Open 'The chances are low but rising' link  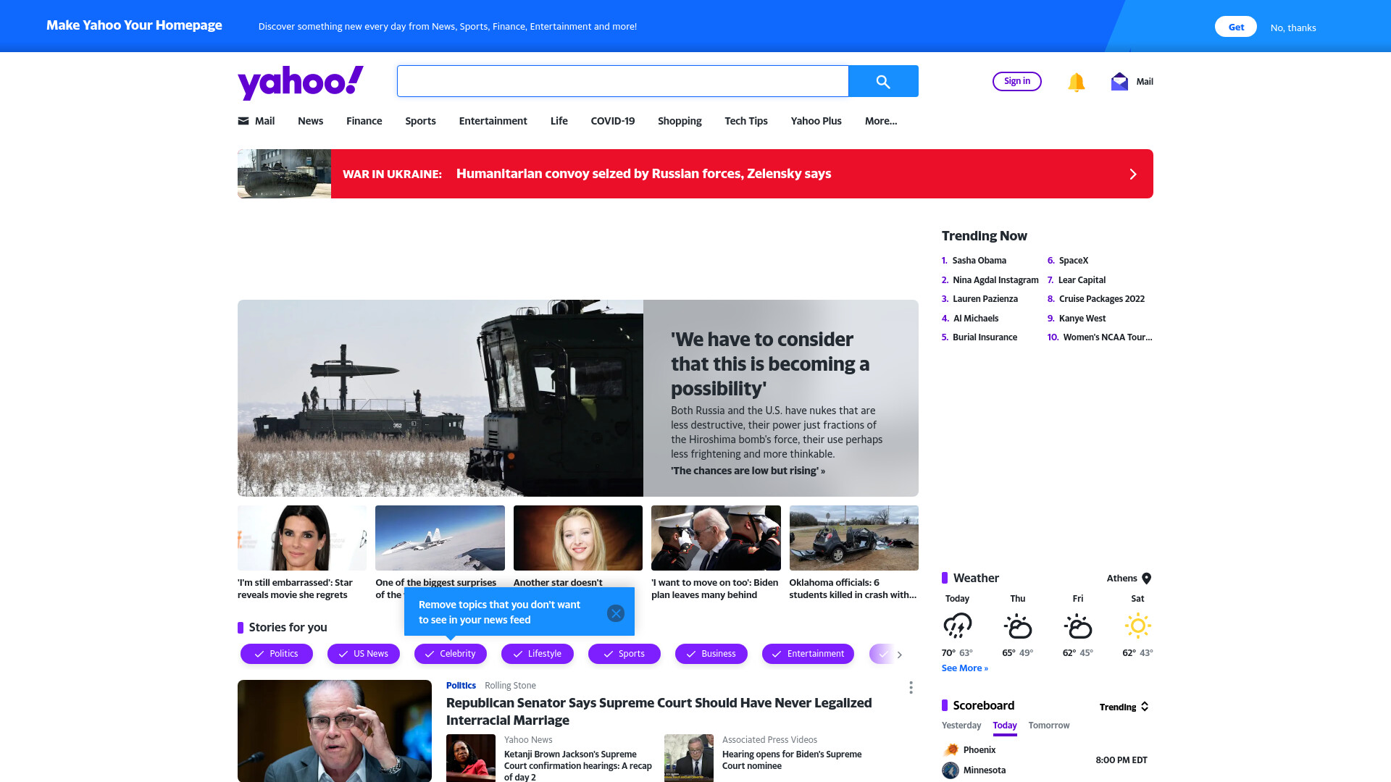748,471
